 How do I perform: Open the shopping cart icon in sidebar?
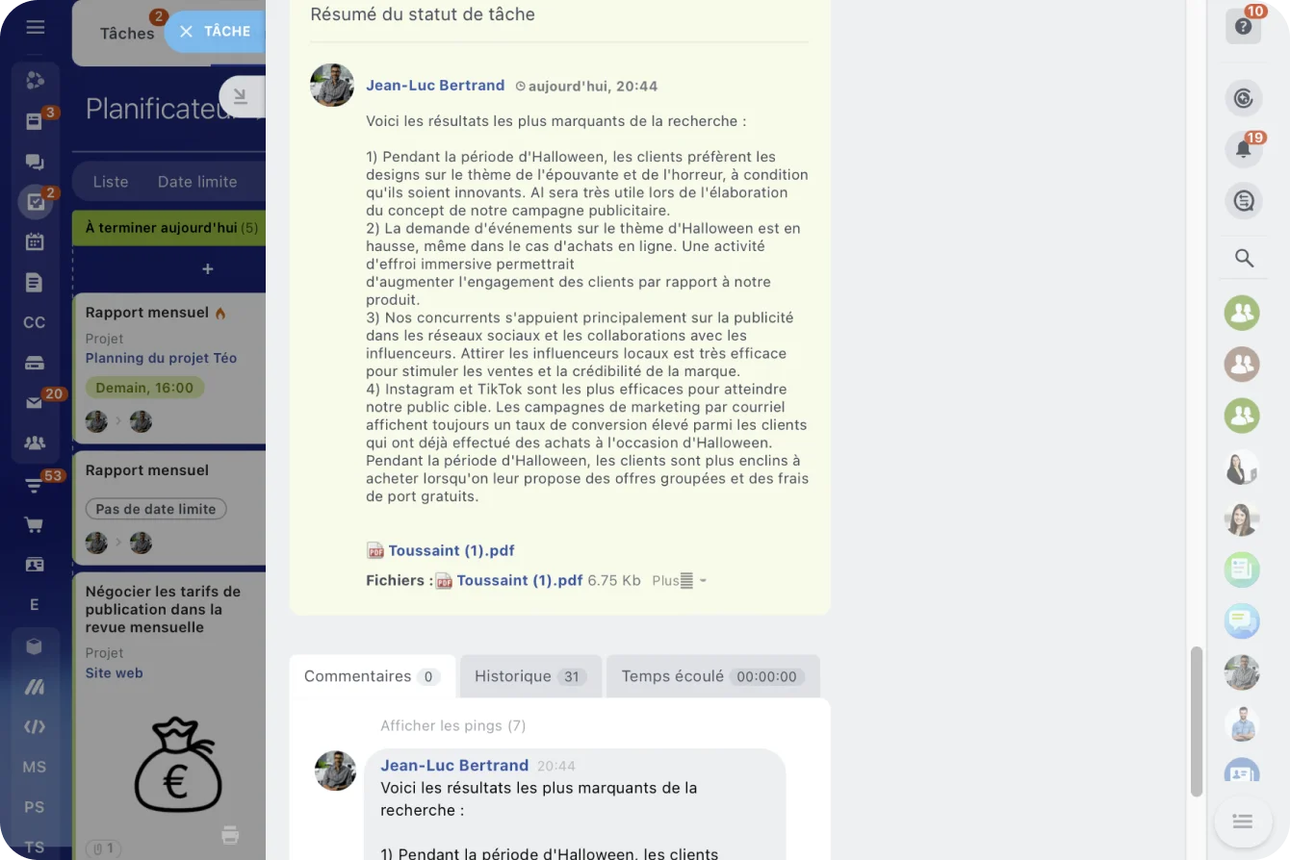(x=35, y=524)
